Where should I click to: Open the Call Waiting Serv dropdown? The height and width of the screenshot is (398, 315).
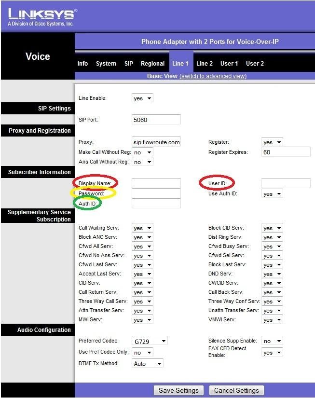(x=142, y=228)
